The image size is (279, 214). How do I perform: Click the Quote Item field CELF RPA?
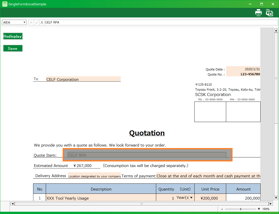pyautogui.click(x=147, y=155)
